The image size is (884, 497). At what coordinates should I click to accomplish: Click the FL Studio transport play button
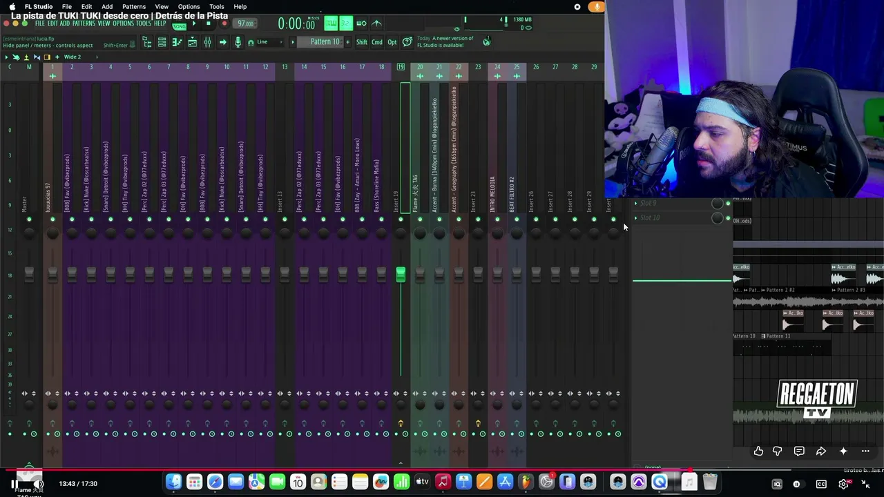(x=194, y=23)
